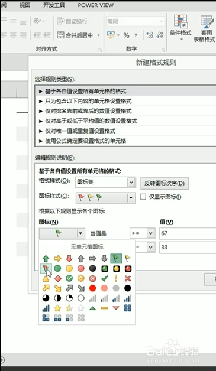Select rule 仅对排名靠前或靠后的数值设置格式

click(125, 111)
